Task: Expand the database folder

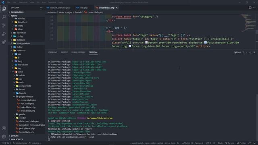Action: (x=21, y=40)
